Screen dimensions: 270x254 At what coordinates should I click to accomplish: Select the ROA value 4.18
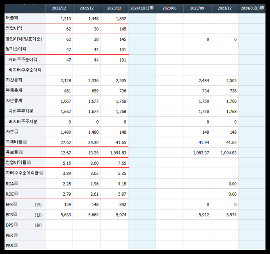point(122,184)
